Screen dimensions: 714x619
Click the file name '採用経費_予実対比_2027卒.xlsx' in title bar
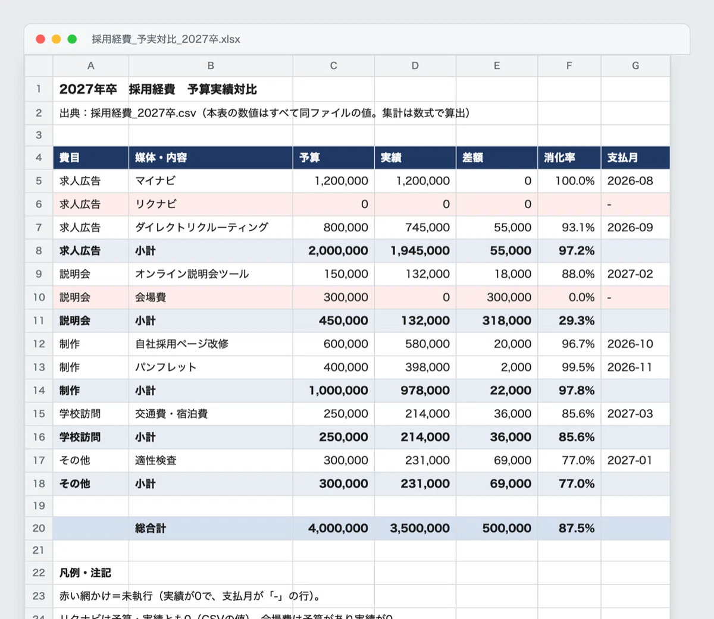point(166,39)
